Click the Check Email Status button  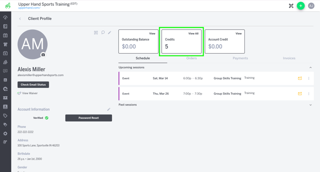point(33,85)
